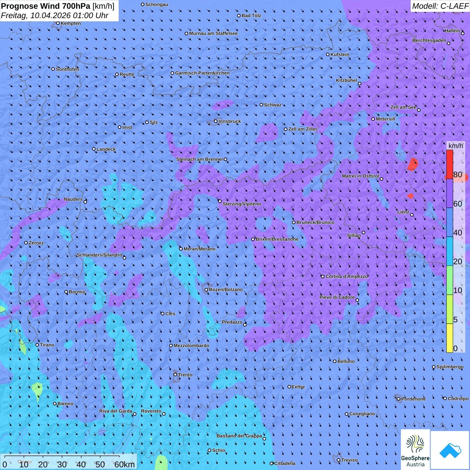Click the Riva del Garda label

click(x=116, y=411)
